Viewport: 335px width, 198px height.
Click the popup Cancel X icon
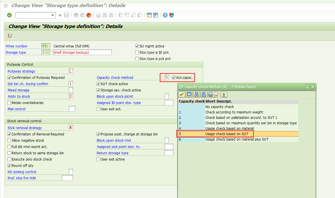coord(189,95)
